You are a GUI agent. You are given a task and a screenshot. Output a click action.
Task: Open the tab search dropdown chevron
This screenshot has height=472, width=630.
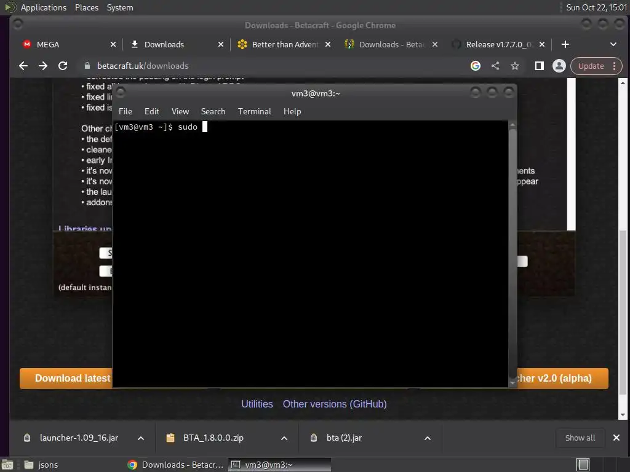tap(613, 44)
